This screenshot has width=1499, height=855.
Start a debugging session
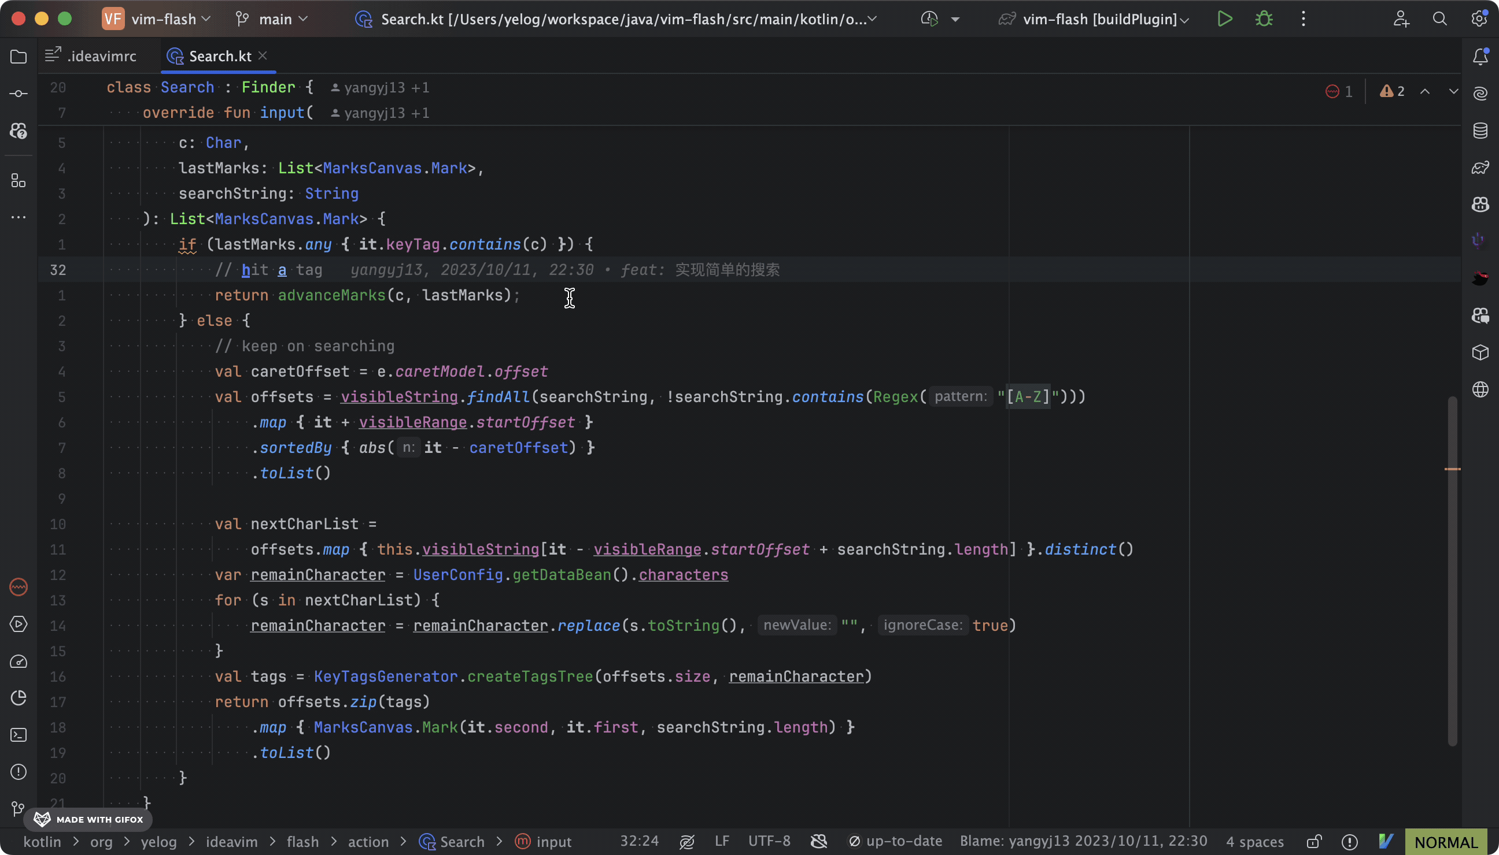point(1264,19)
